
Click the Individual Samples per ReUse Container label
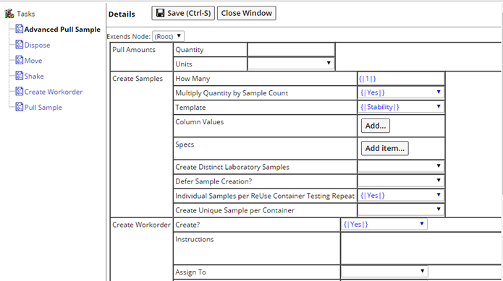tap(265, 196)
